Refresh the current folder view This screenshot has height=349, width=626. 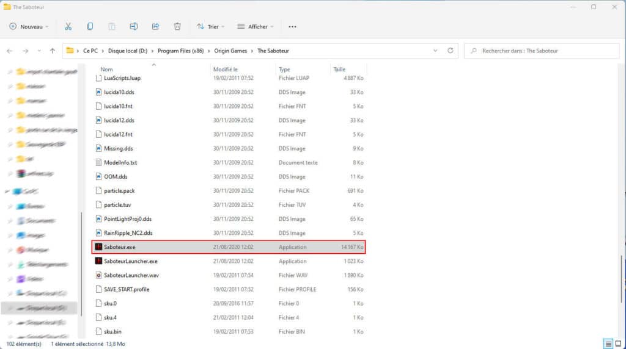(x=451, y=51)
